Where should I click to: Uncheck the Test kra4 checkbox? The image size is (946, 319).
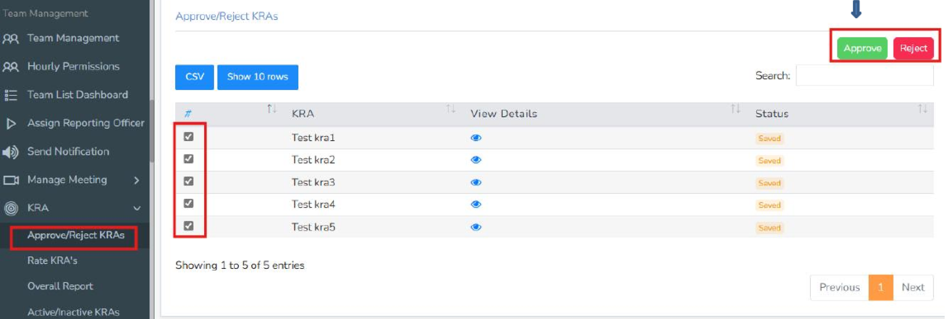click(189, 203)
